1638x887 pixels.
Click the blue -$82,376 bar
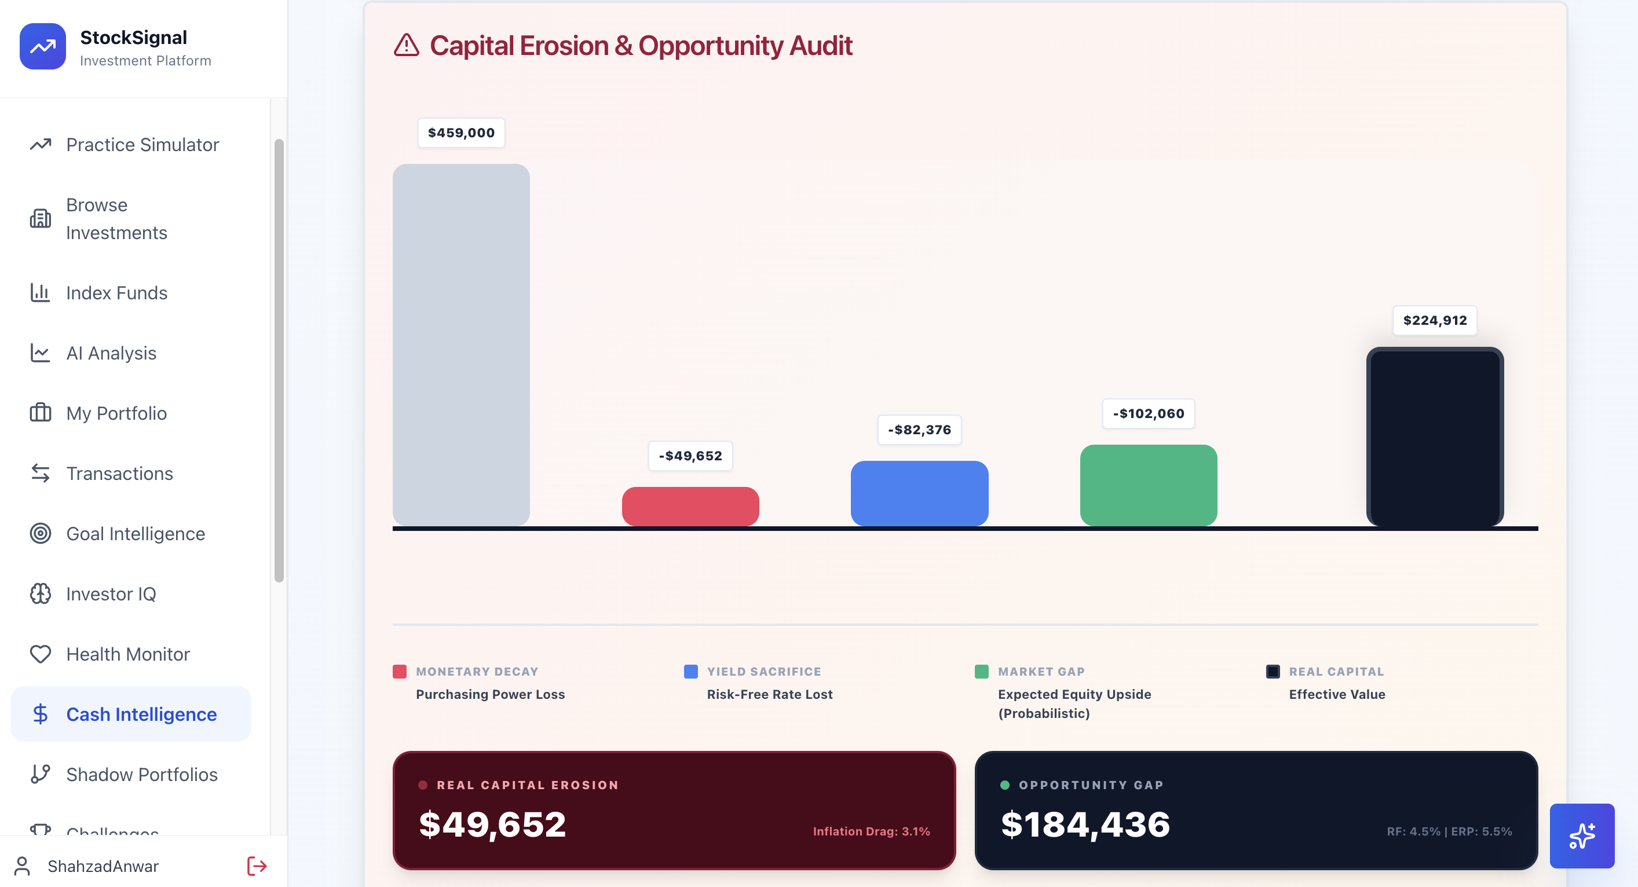tap(919, 493)
